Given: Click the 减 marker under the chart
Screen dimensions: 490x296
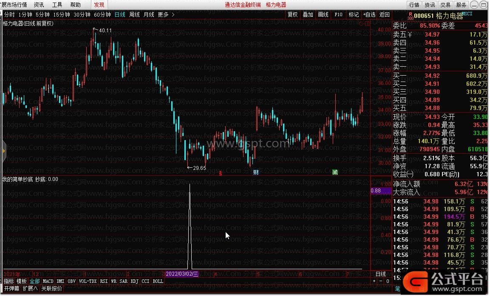Looking at the screenshot, I should point(335,172).
